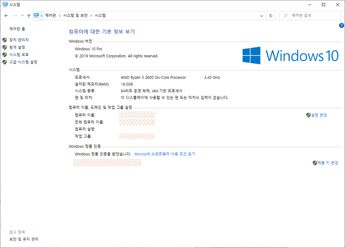Click the 작업 그룹: label
345x248 pixels.
pyautogui.click(x=83, y=136)
